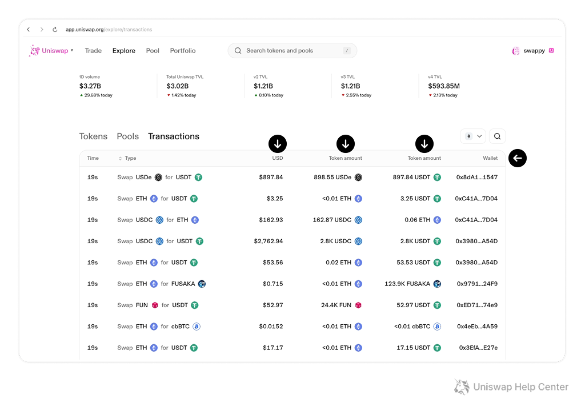Click ETH icon after 'for' in USDC for ETH row
Image resolution: width=585 pixels, height=411 pixels.
point(195,220)
